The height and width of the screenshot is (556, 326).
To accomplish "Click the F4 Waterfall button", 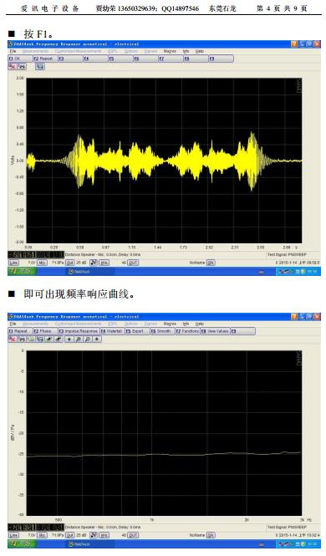I will [112, 331].
